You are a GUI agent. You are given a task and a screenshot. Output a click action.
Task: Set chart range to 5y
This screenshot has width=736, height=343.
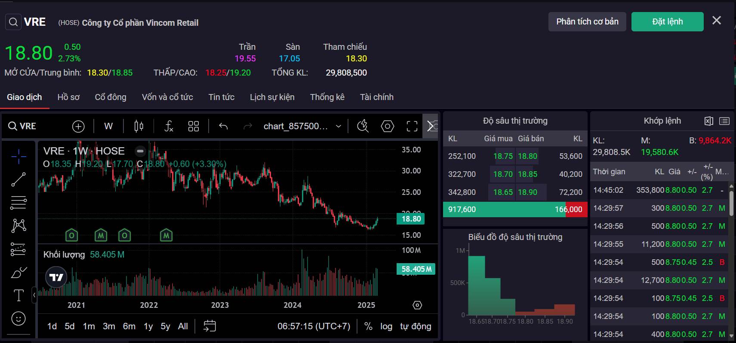[x=166, y=326]
